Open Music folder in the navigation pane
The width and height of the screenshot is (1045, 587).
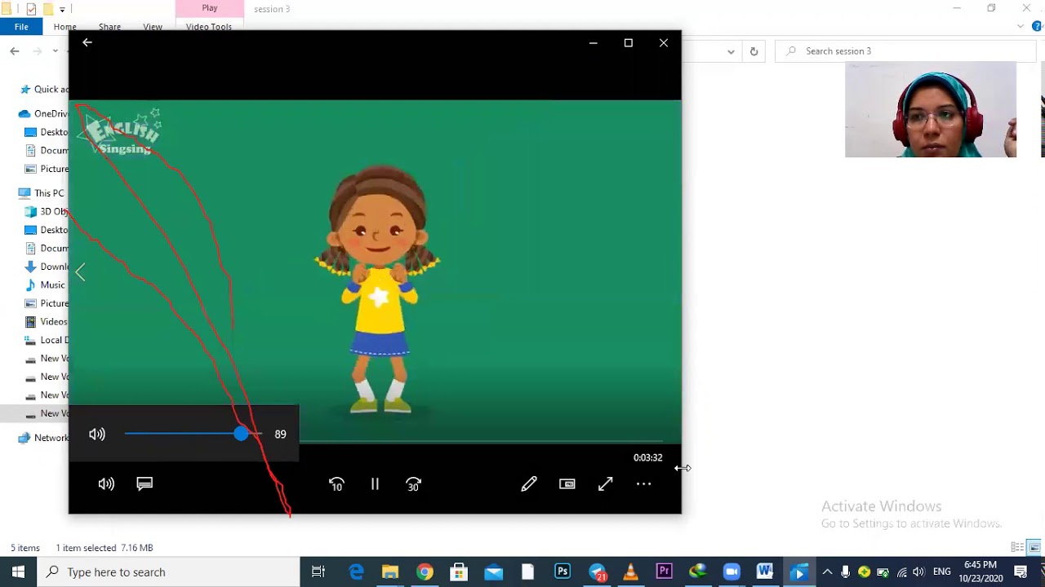(46, 285)
